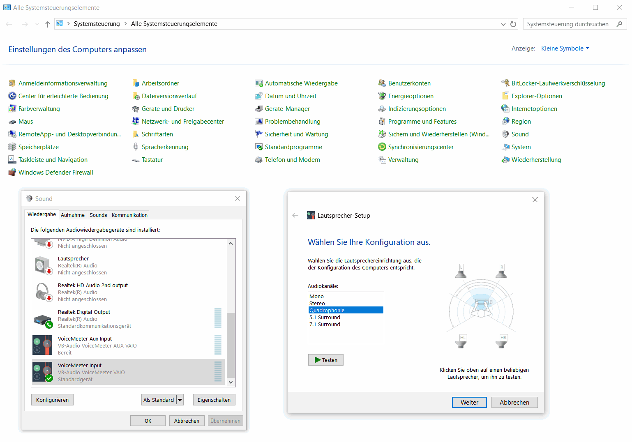Click the Farbverwaltung icon
The image size is (632, 442).
click(x=12, y=109)
